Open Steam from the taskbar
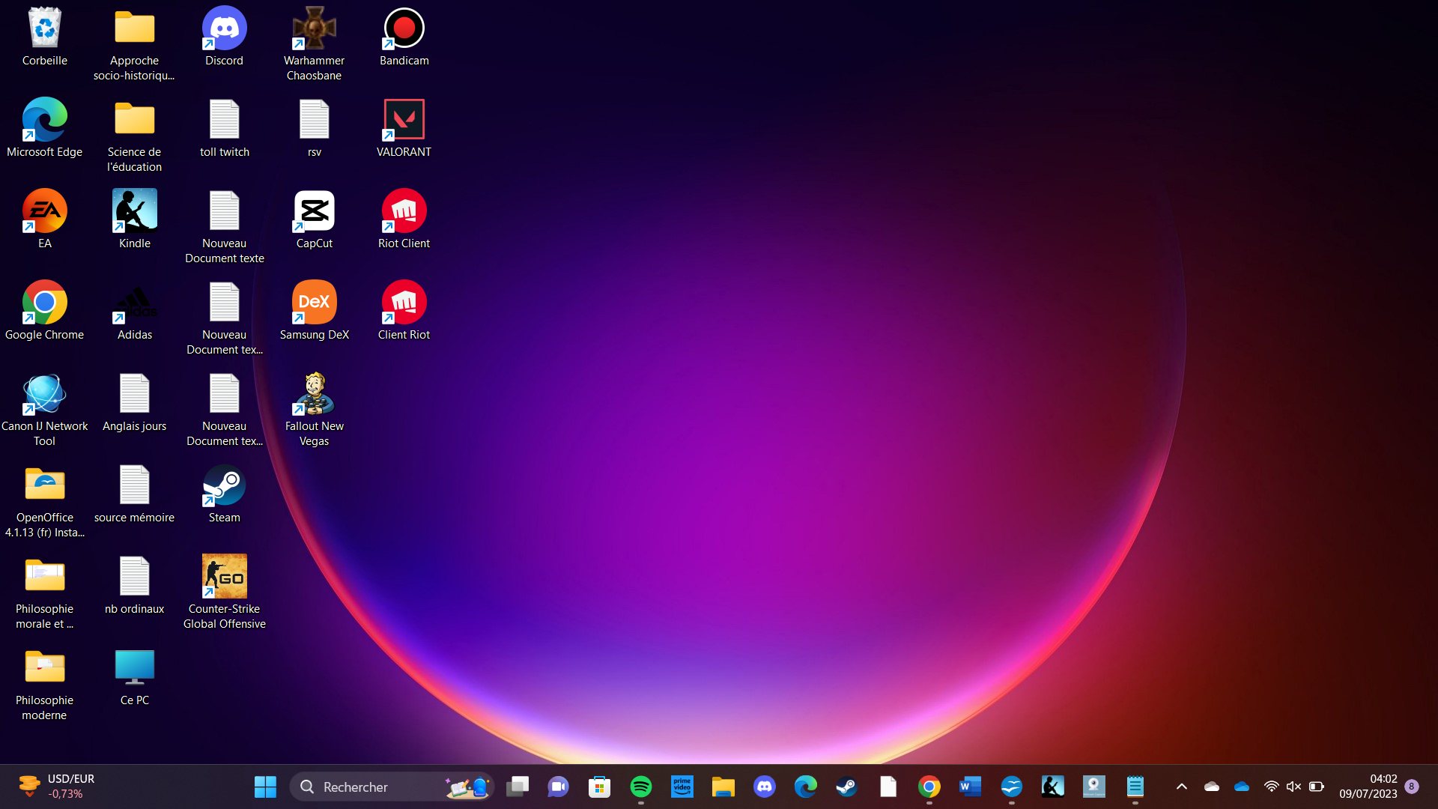The width and height of the screenshot is (1438, 809). pos(847,787)
